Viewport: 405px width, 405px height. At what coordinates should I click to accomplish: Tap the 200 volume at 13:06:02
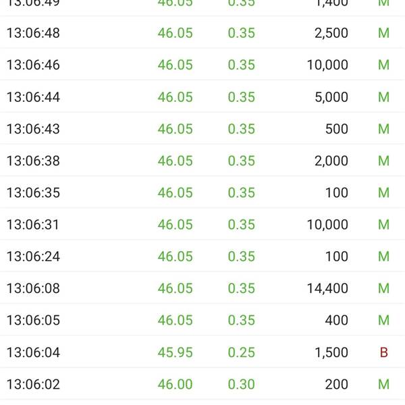point(337,384)
